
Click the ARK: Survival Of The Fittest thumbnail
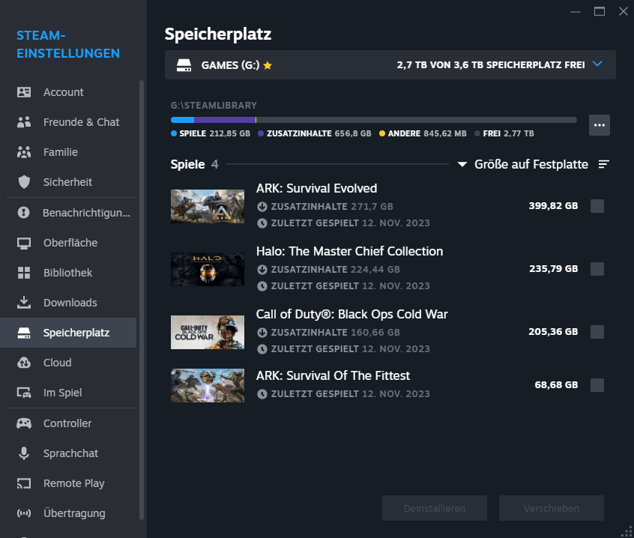208,385
